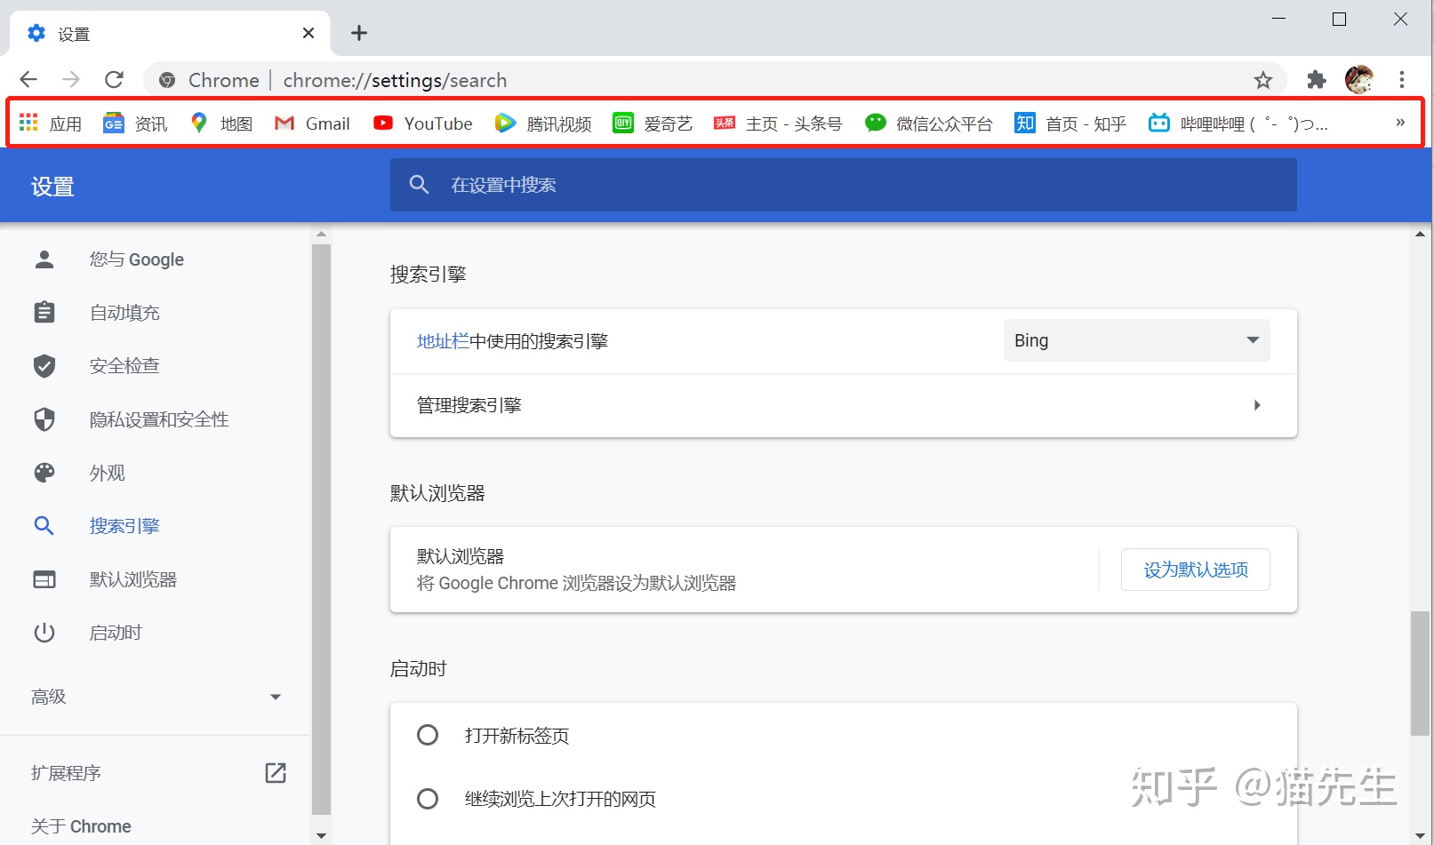Open the Bing search engine dropdown
This screenshot has width=1434, height=845.
(x=1136, y=340)
